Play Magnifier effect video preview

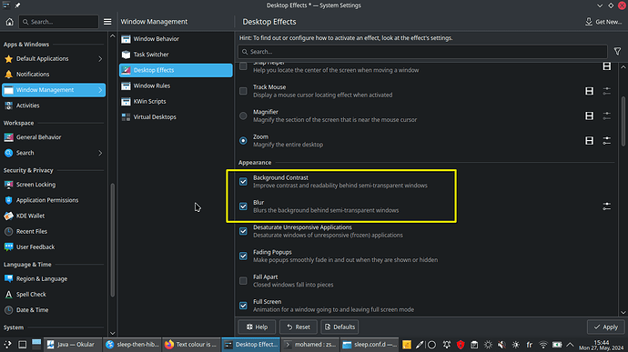589,116
